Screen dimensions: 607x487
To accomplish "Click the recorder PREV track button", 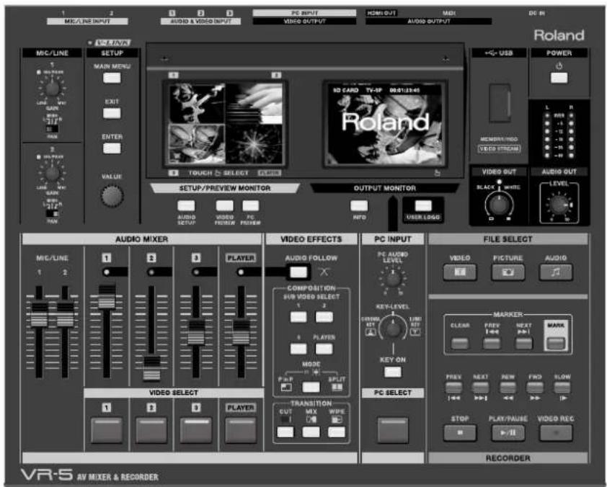I will click(453, 387).
